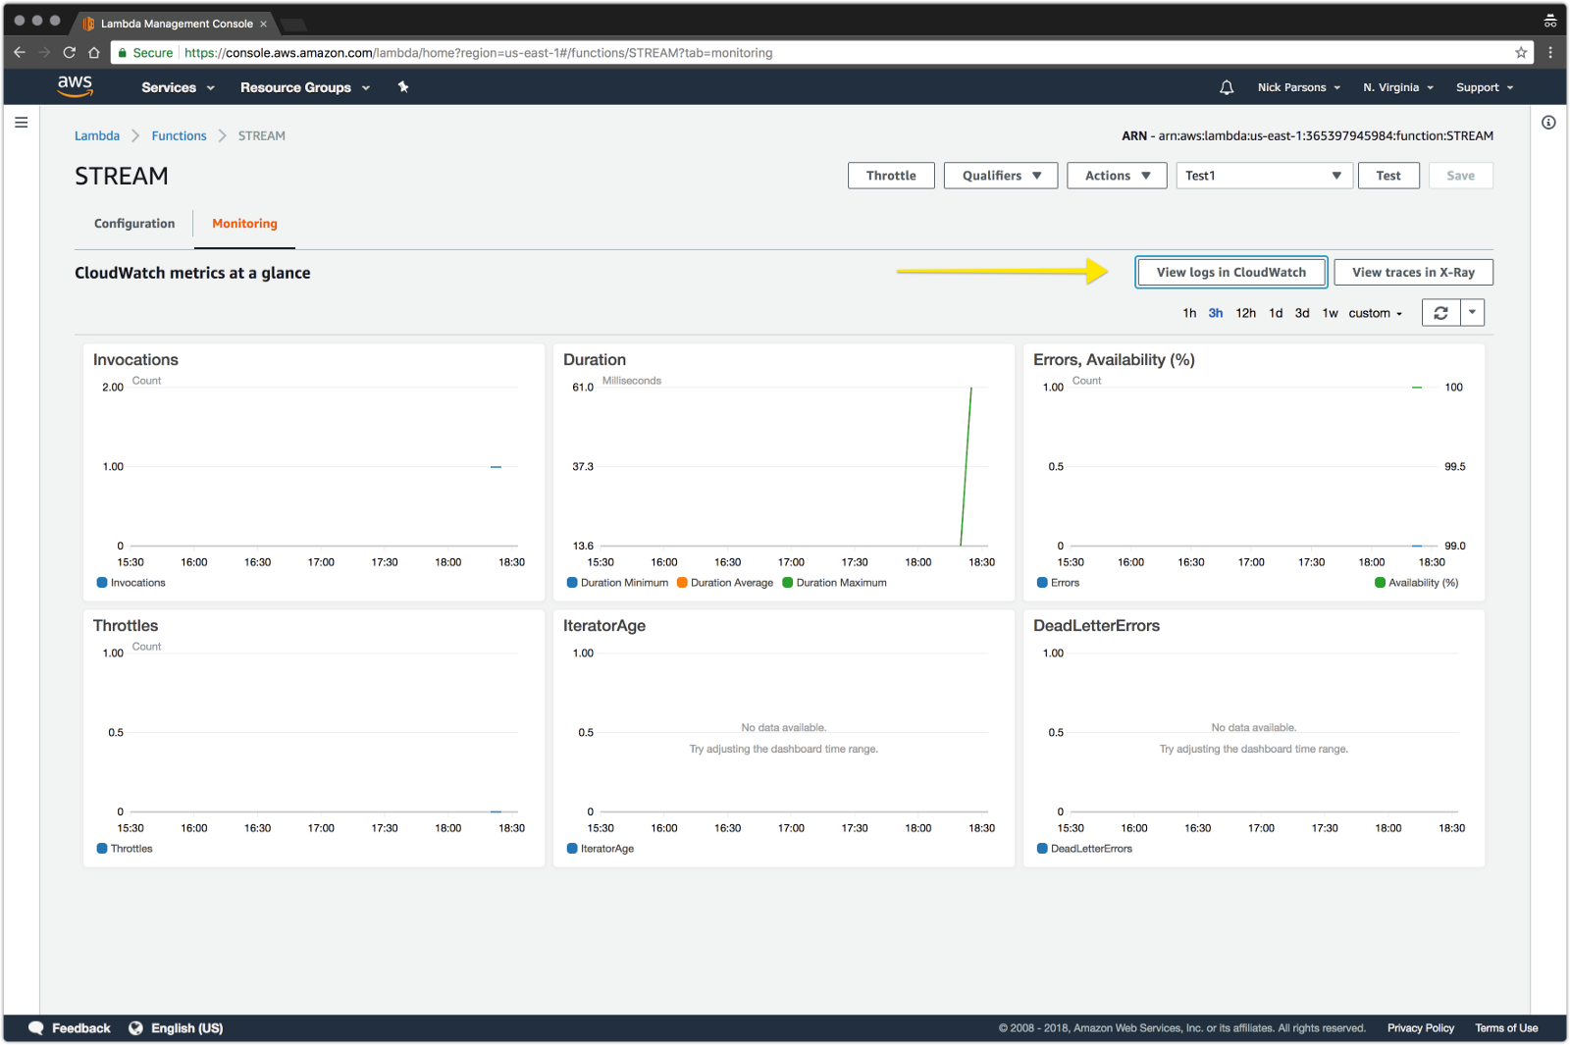Image resolution: width=1570 pixels, height=1045 pixels.
Task: Click the Duration Average orange legend swatch
Action: (682, 583)
